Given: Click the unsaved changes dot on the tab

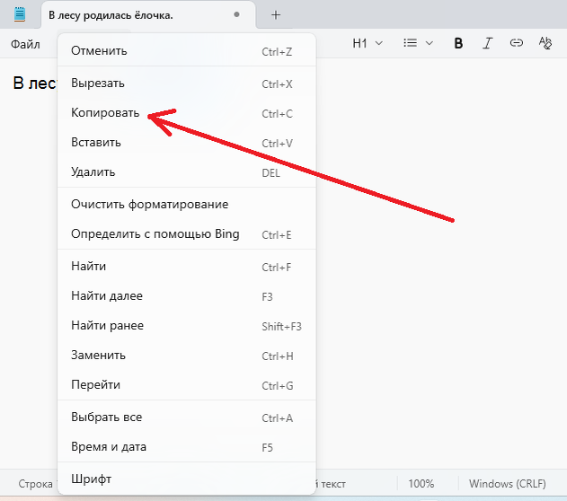Looking at the screenshot, I should tap(236, 14).
